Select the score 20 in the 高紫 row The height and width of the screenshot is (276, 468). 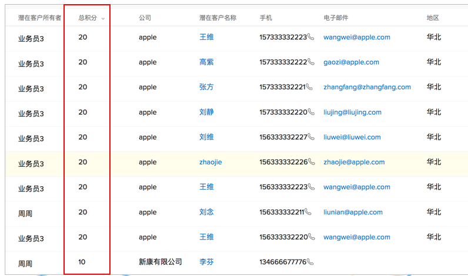83,62
